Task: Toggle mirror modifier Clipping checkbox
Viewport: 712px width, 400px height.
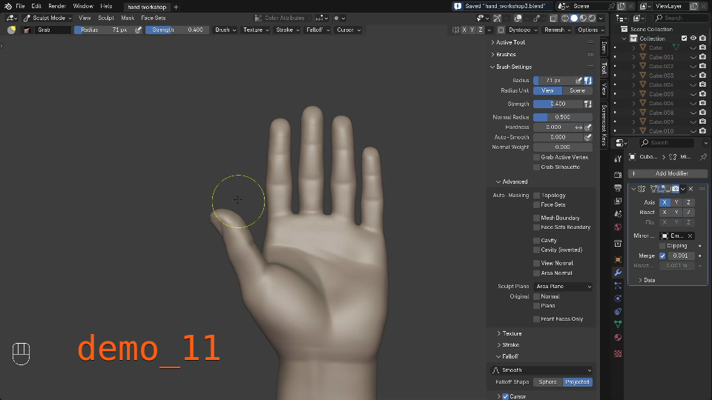Action: pyautogui.click(x=662, y=246)
